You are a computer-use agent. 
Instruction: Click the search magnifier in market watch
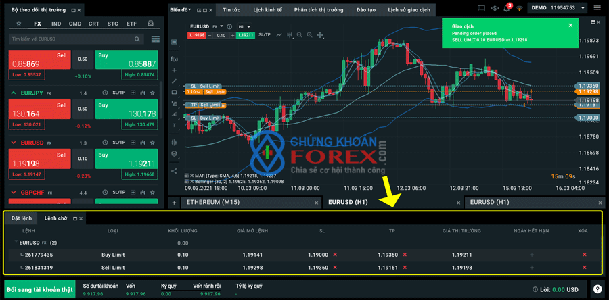point(137,39)
